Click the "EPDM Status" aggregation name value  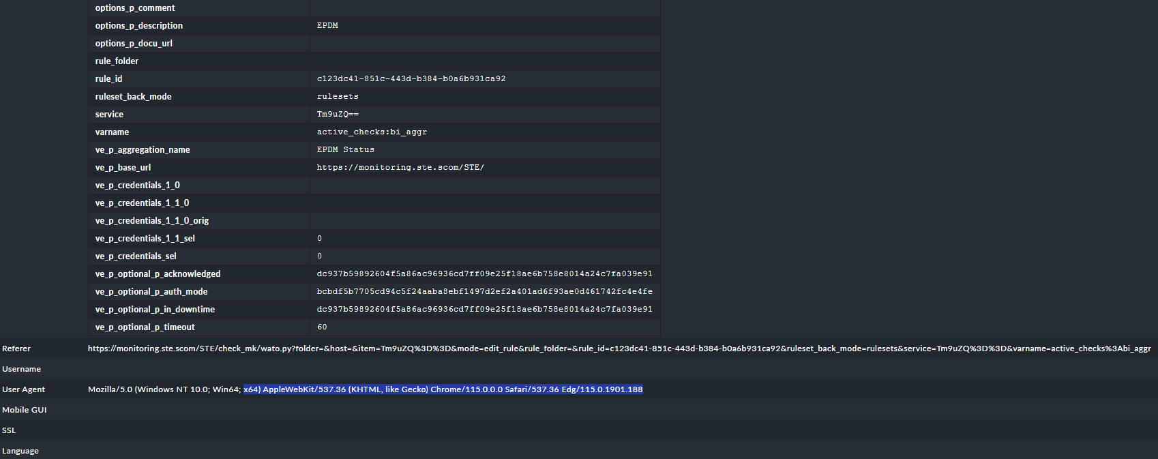click(346, 150)
